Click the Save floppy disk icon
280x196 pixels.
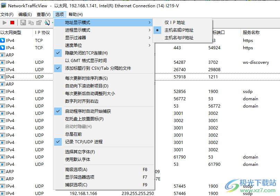pyautogui.click(x=23, y=23)
